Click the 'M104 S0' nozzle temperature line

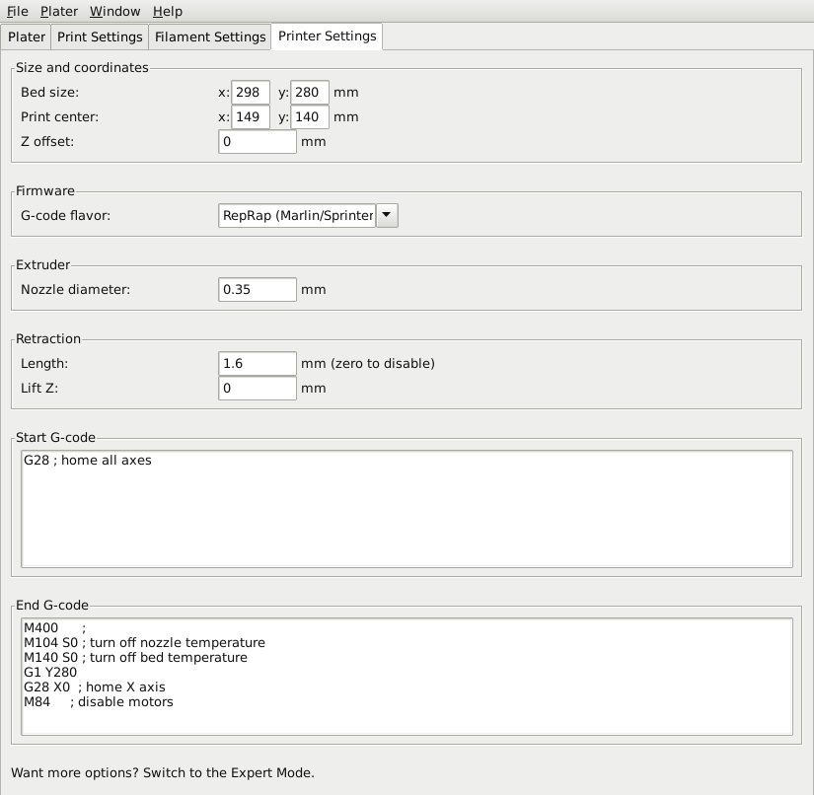(144, 642)
